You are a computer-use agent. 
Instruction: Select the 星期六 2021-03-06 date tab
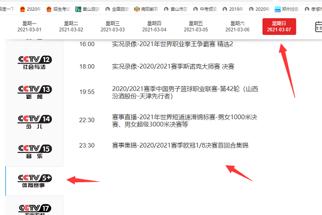pos(238,27)
